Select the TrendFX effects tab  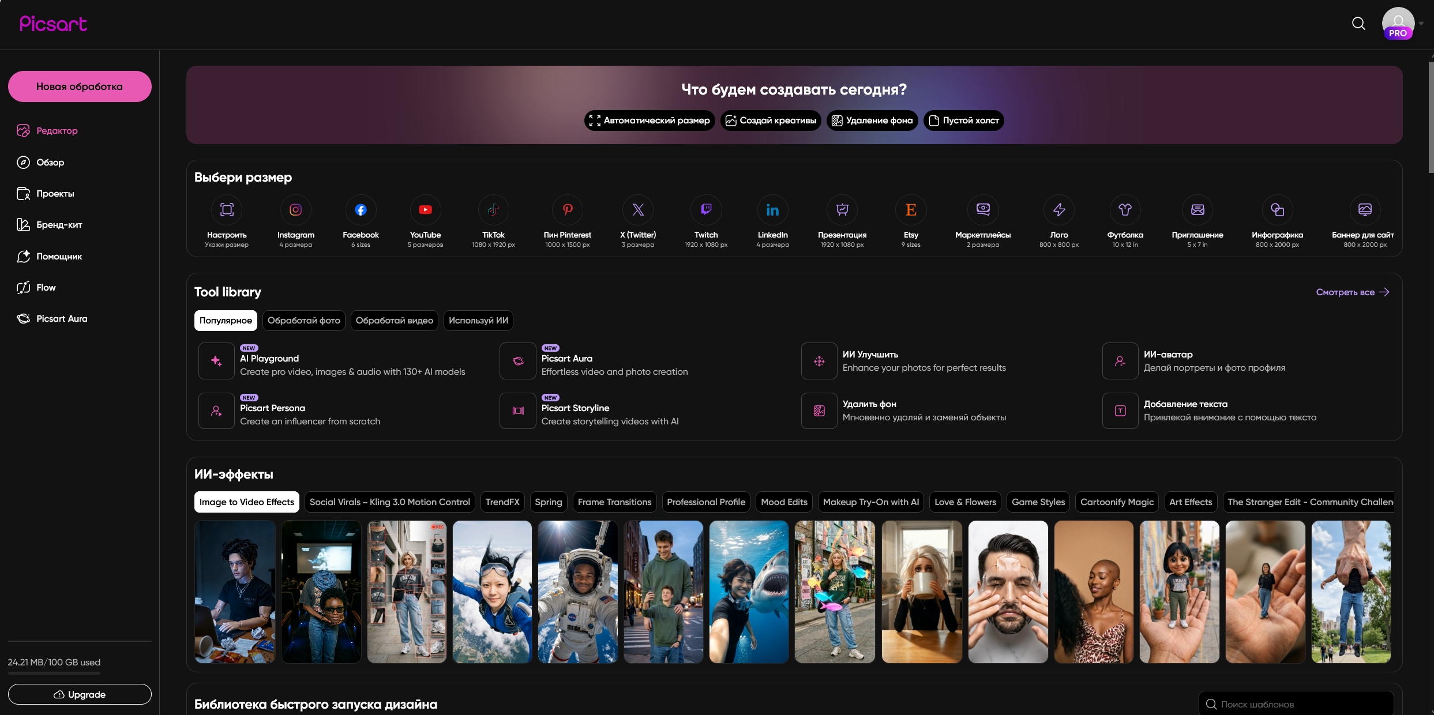point(502,502)
